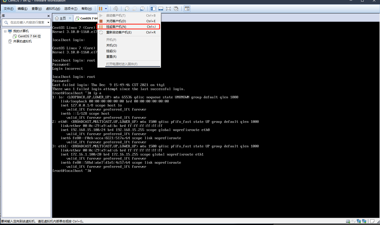Click the orange pause icon beside 挂起客户机
This screenshot has height=225, width=380.
click(101, 27)
